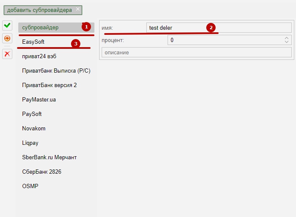Select PayMaster.ua in the sidebar list
This screenshot has height=217, width=296.
click(39, 100)
